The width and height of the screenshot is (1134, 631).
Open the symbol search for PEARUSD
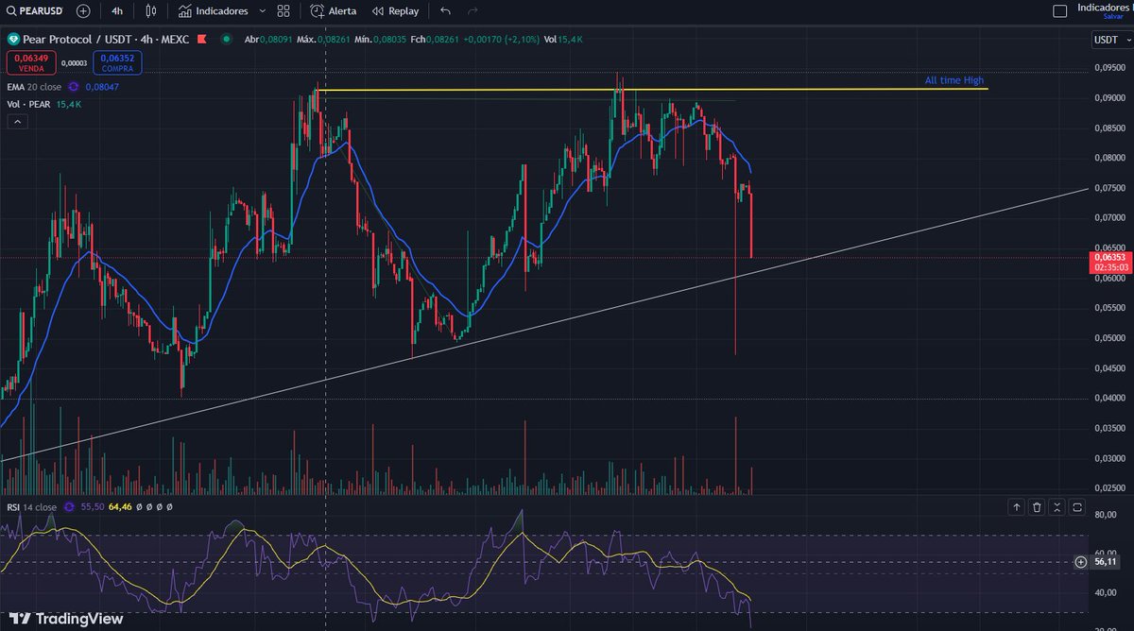click(x=33, y=10)
